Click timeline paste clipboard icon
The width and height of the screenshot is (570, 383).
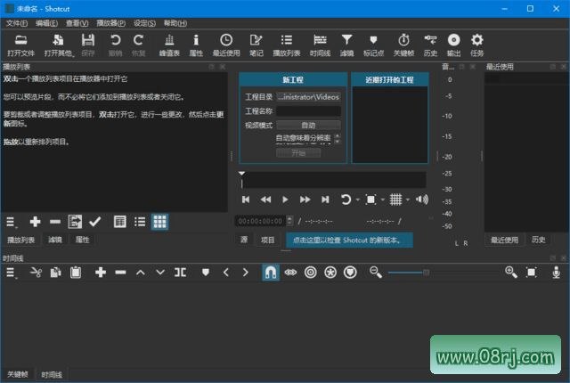(76, 273)
